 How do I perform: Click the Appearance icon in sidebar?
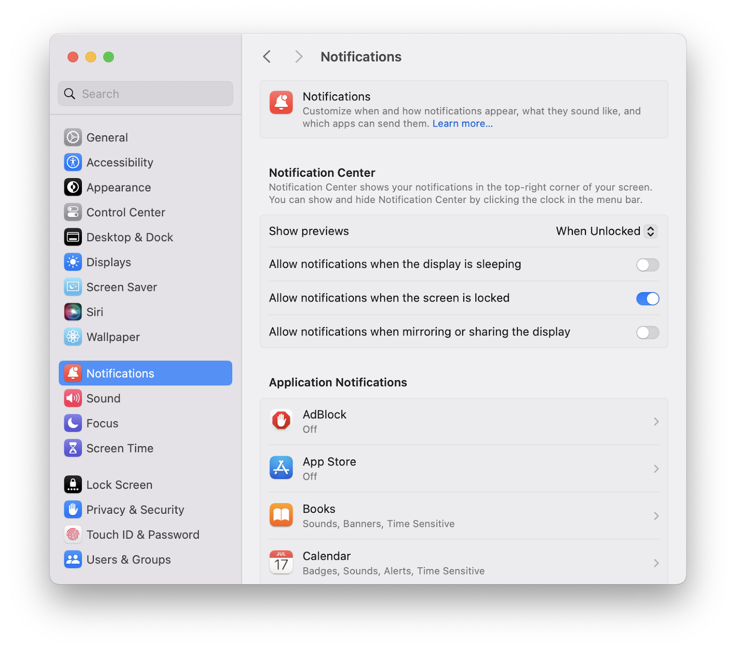73,187
